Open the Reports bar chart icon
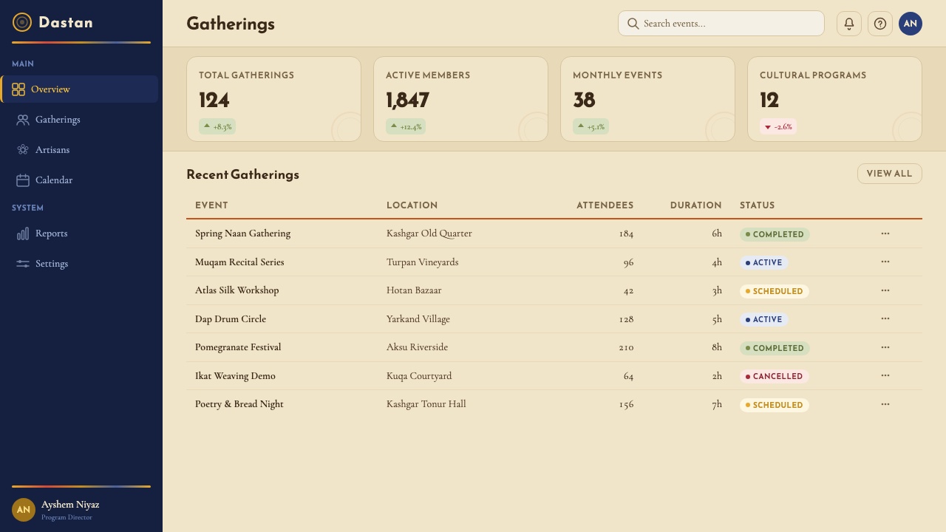 pyautogui.click(x=23, y=233)
